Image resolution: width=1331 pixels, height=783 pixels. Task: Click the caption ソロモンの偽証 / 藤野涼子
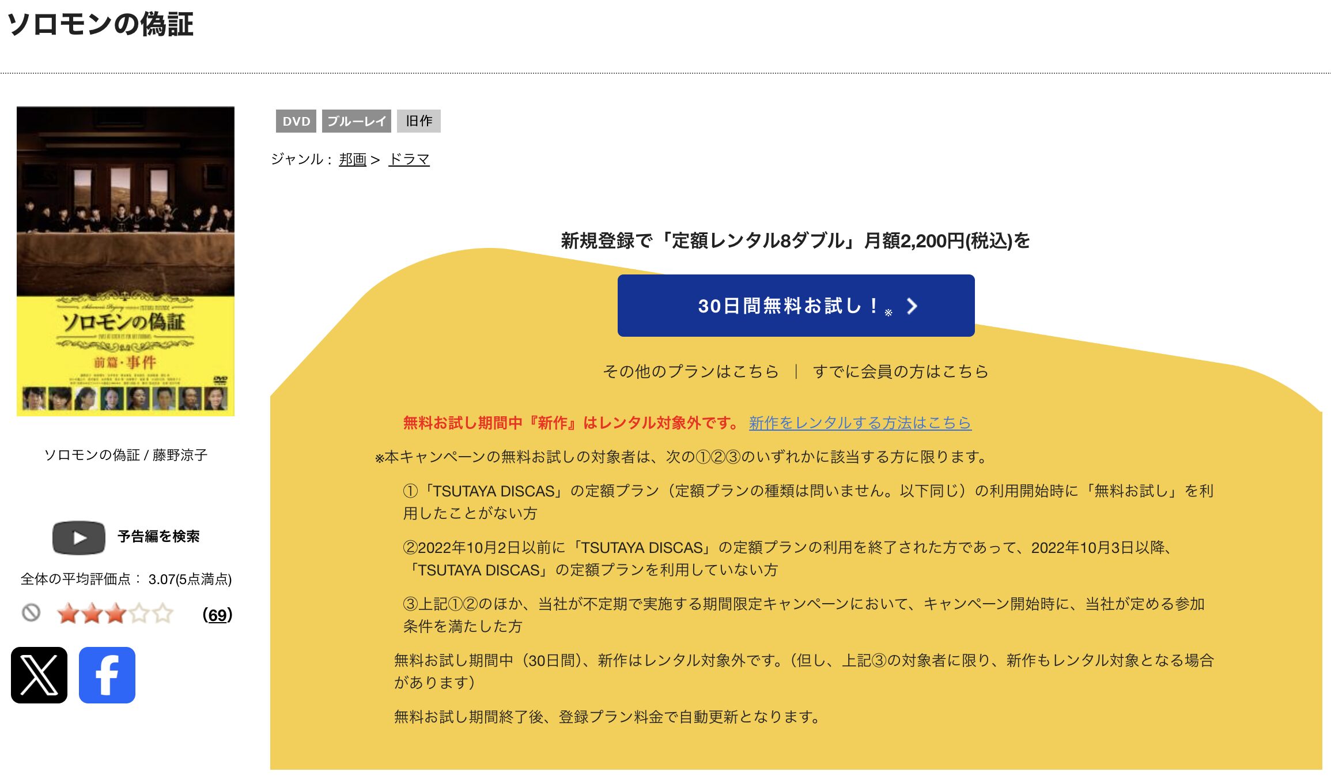coord(126,455)
